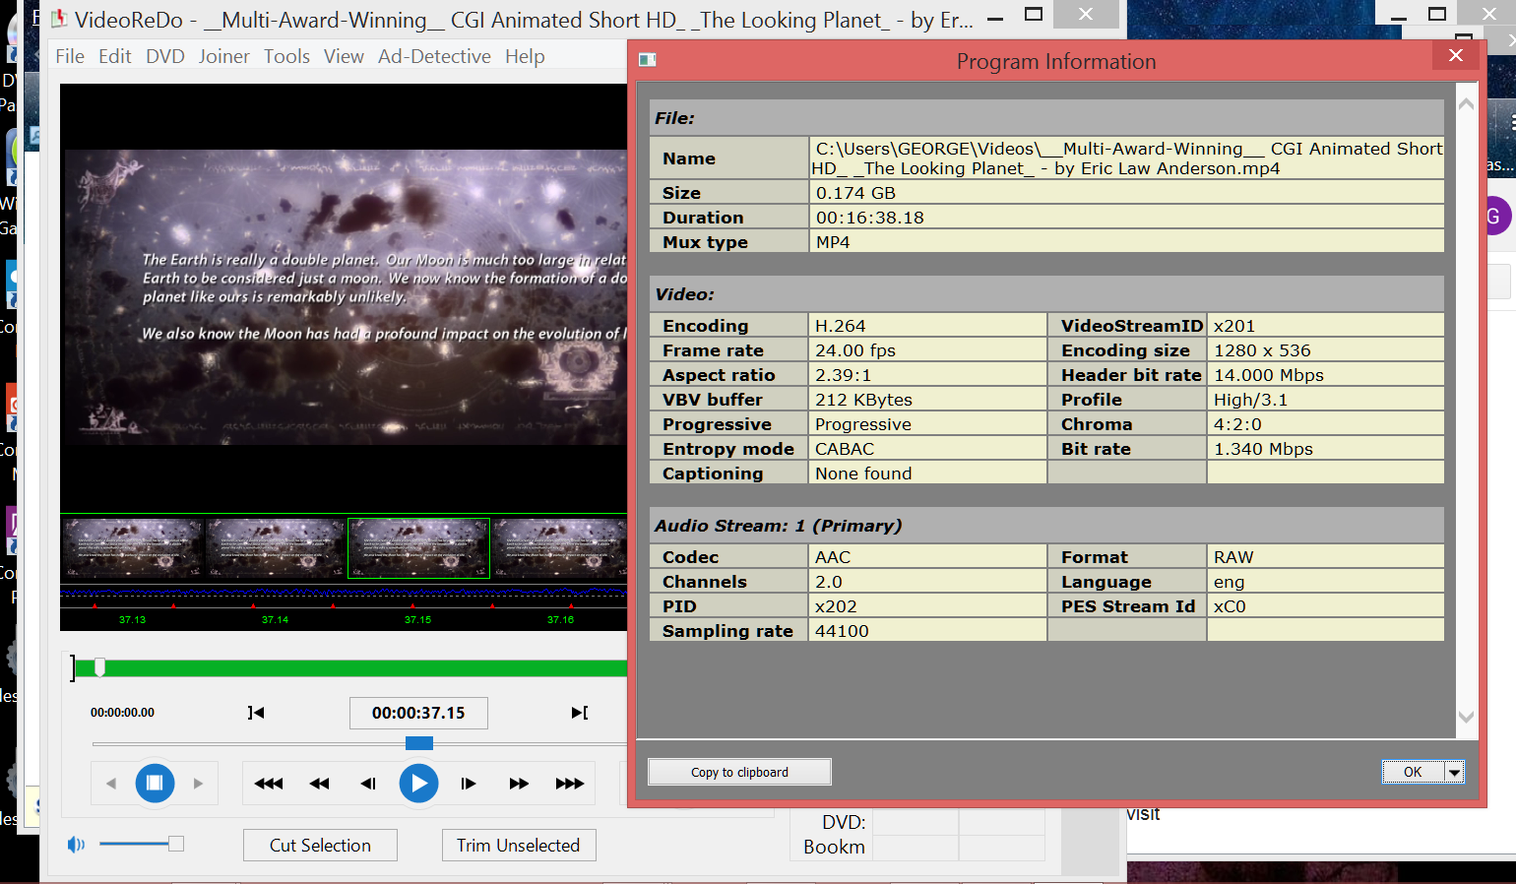Mute audio via the speaker icon
Viewport: 1516px width, 884px height.
tap(76, 845)
